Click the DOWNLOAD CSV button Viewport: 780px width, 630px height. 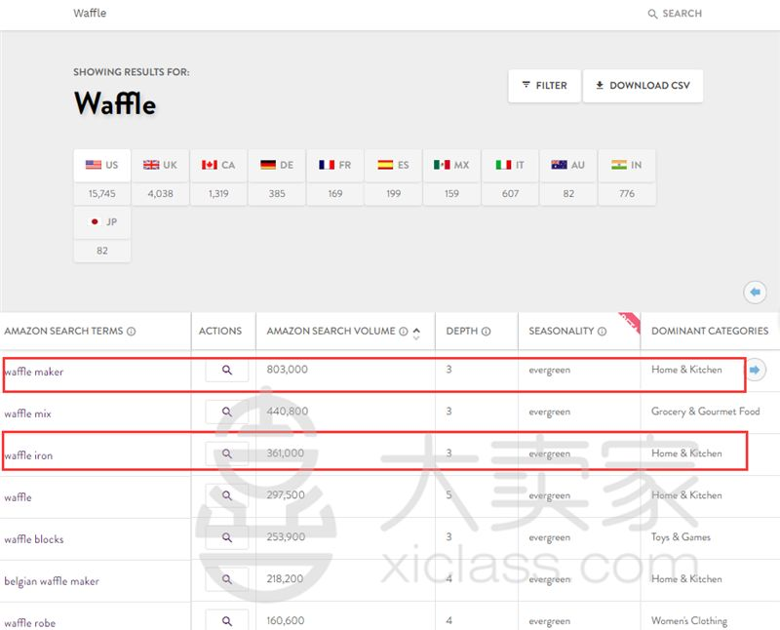point(643,86)
